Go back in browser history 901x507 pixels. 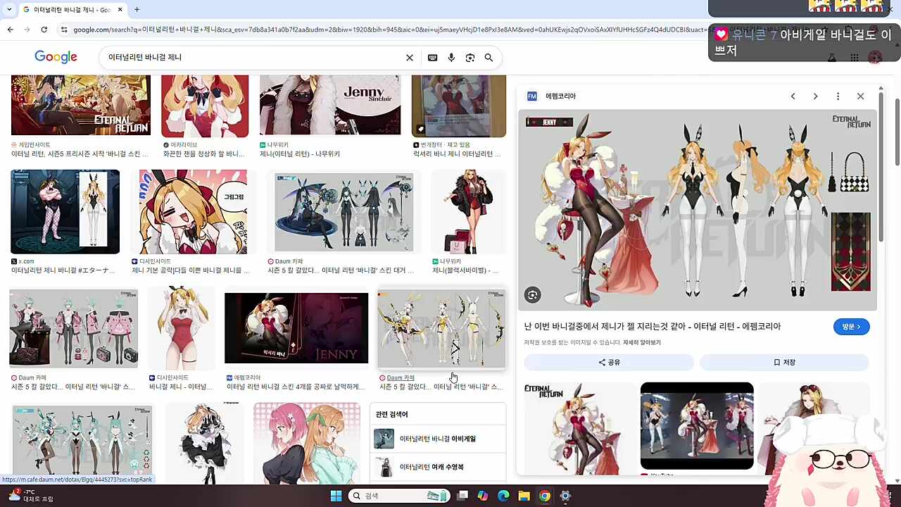[x=10, y=30]
